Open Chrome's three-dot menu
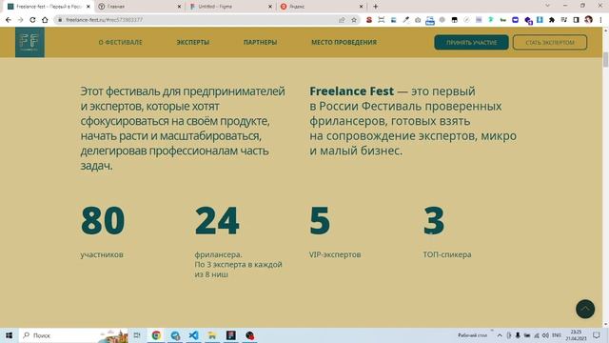The height and width of the screenshot is (343, 609). 600,20
